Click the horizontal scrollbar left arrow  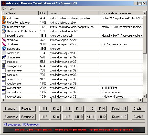[x=3, y=100]
